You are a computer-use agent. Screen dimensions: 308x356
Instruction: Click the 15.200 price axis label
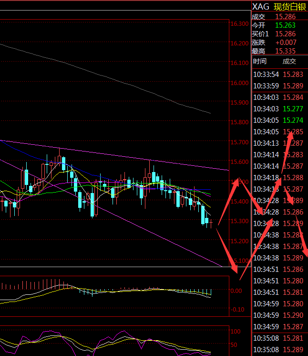point(239,241)
